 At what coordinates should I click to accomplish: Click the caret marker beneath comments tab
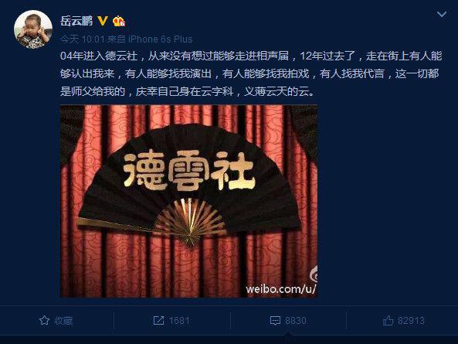point(288,334)
